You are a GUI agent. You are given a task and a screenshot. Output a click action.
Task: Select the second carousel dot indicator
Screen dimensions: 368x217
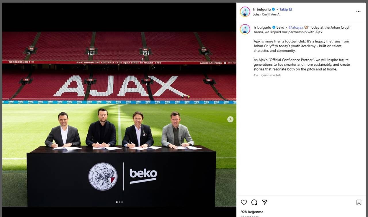coord(119,202)
